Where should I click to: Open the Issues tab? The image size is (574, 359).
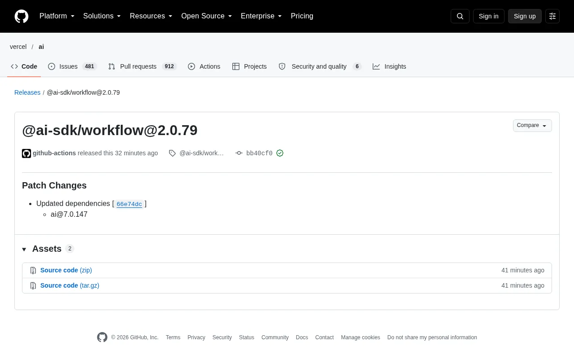pyautogui.click(x=72, y=66)
